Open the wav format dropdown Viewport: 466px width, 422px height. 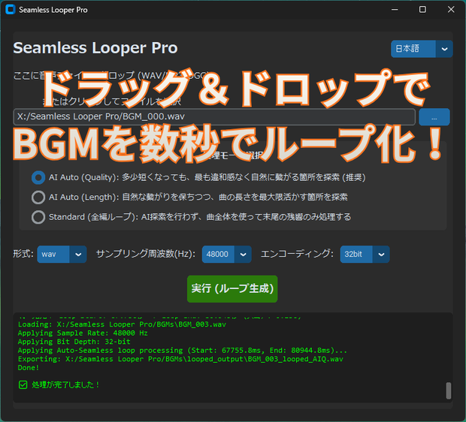62,255
